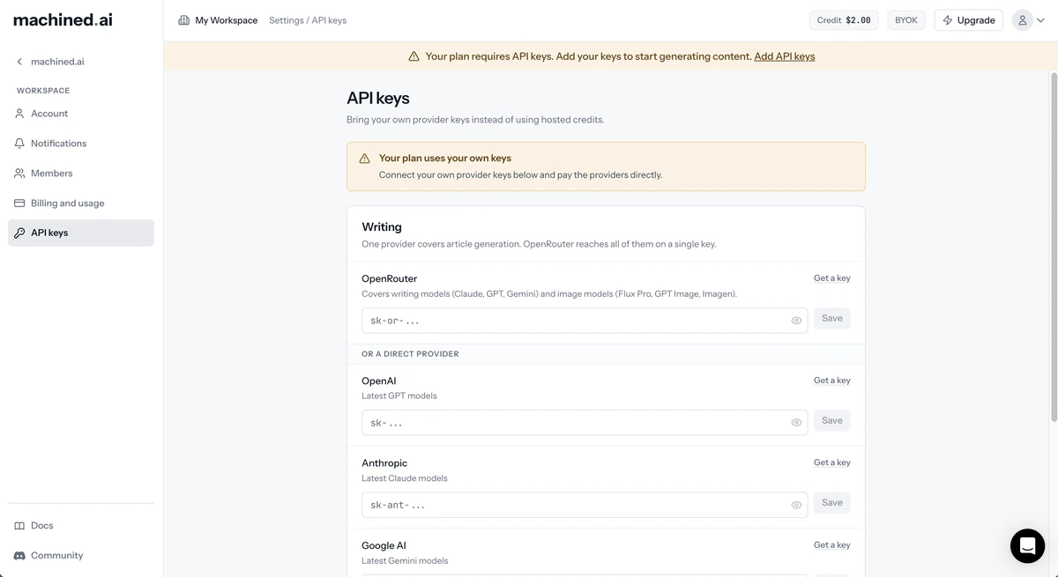
Task: Show the OpenRouter key with eye icon
Action: click(796, 321)
